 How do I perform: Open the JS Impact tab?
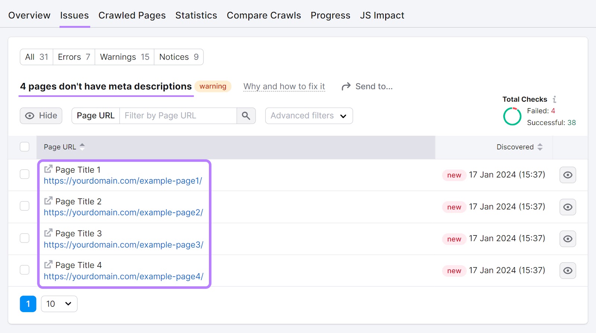pos(382,15)
